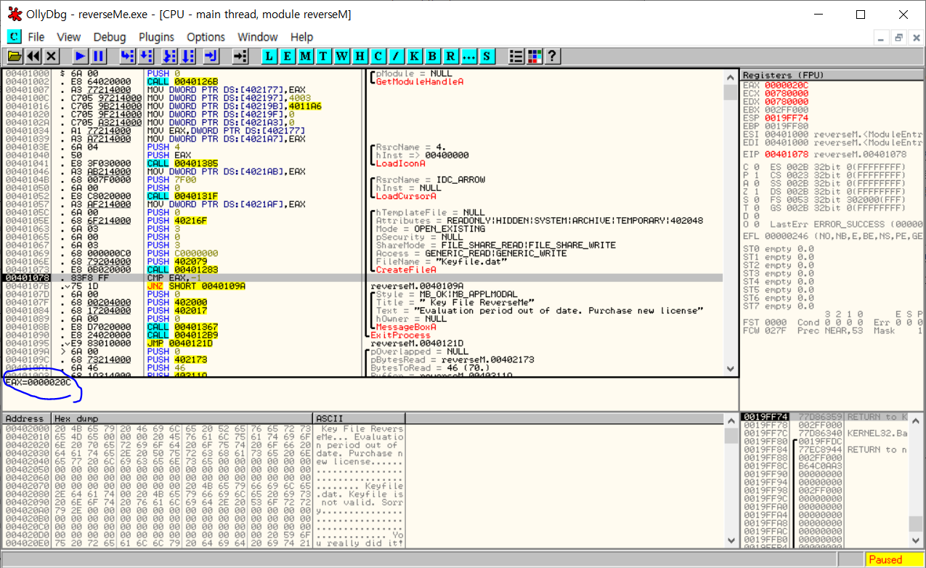Click the Paused status indicator
Screen dimensions: 926x568
[894, 559]
